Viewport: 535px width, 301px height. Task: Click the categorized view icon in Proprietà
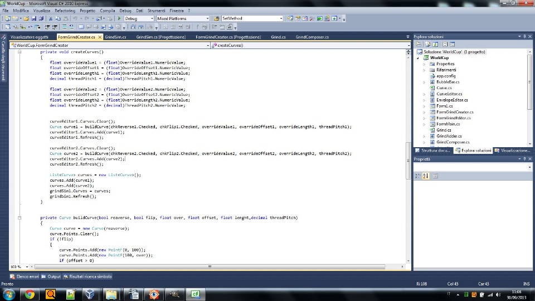417,176
